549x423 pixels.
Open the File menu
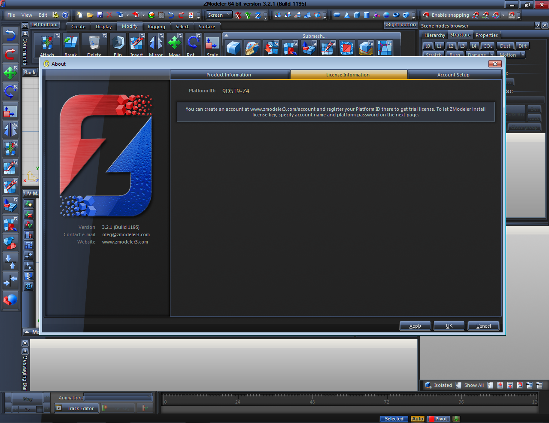pyautogui.click(x=11, y=15)
